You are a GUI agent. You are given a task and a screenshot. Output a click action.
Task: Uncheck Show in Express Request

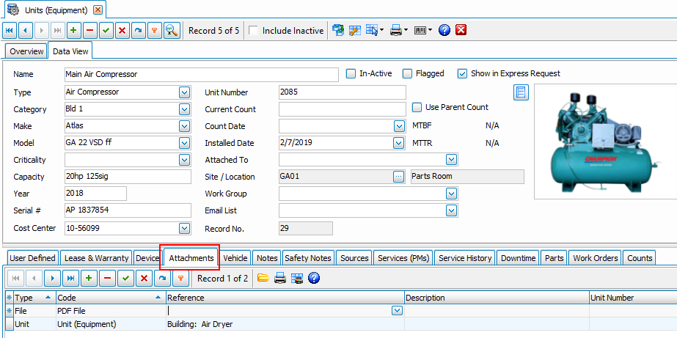462,74
